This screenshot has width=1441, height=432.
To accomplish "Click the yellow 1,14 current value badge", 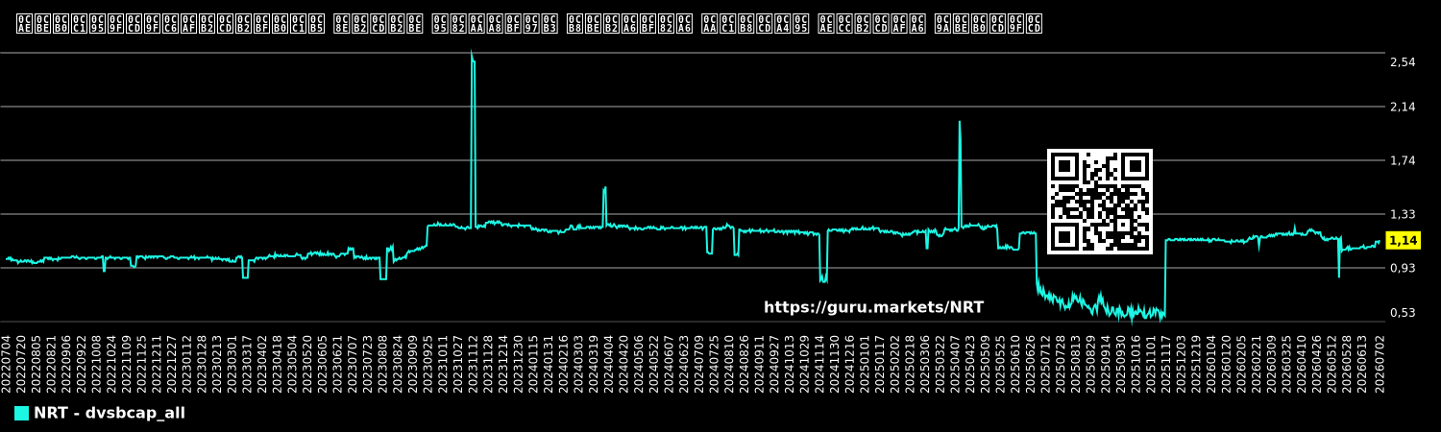I will coord(1404,240).
